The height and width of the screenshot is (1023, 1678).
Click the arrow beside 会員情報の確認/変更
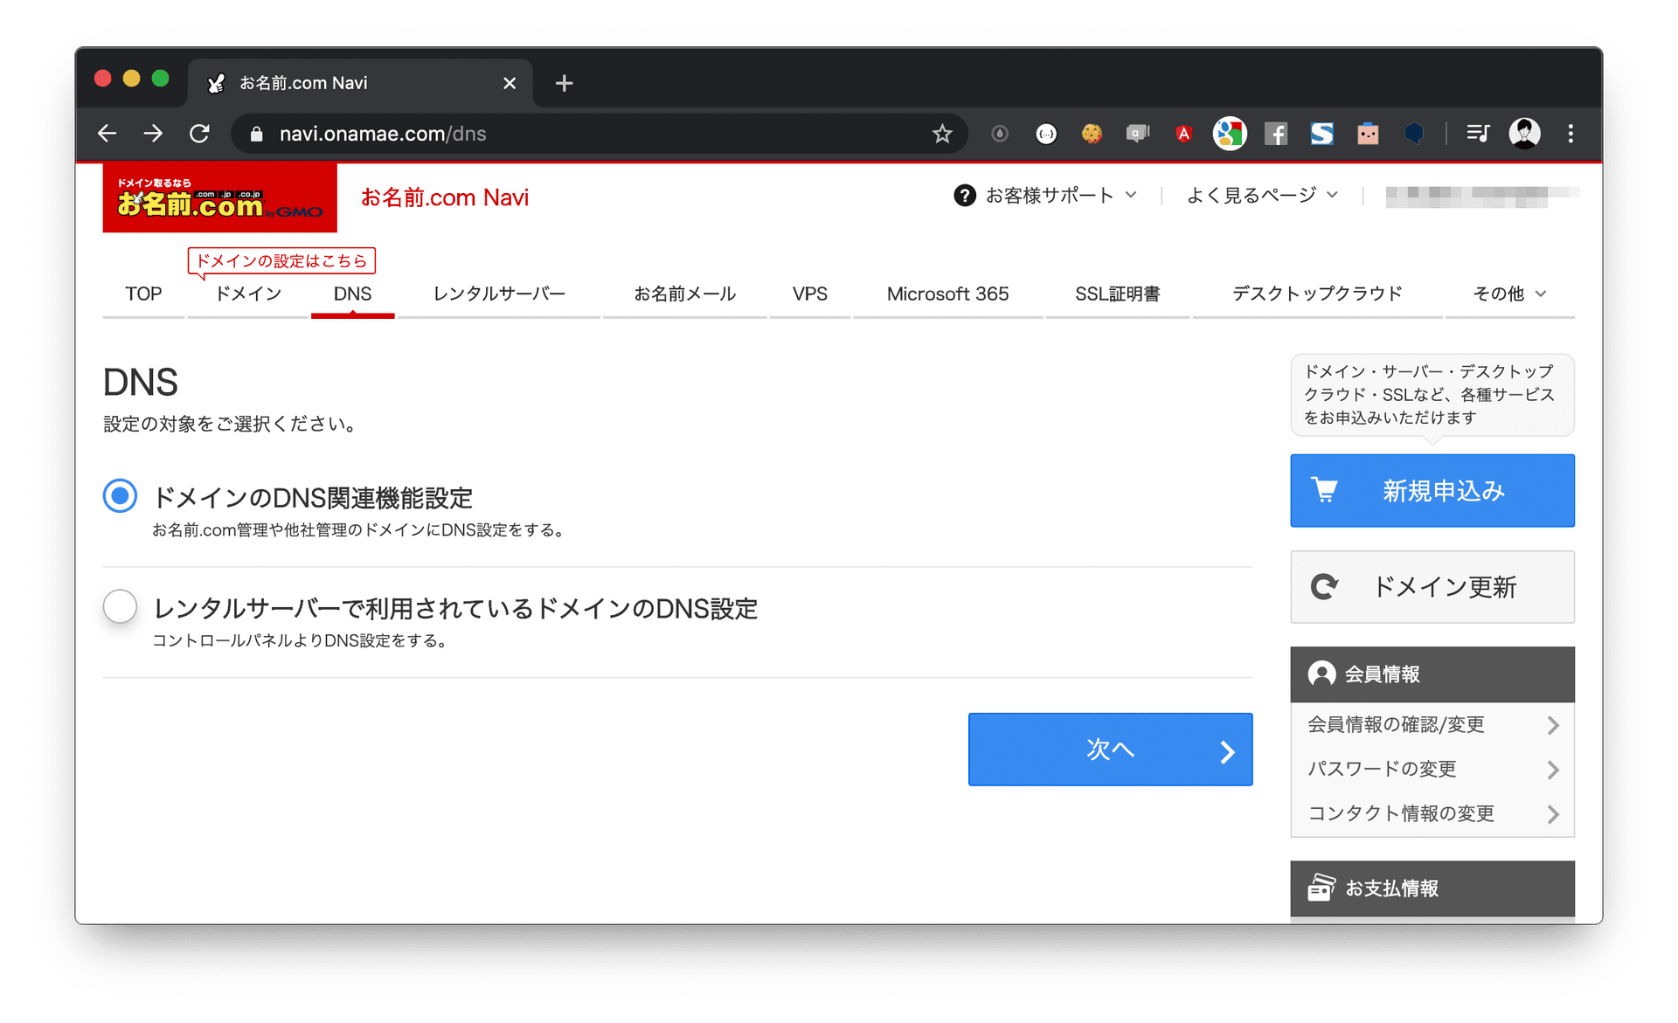click(x=1553, y=725)
